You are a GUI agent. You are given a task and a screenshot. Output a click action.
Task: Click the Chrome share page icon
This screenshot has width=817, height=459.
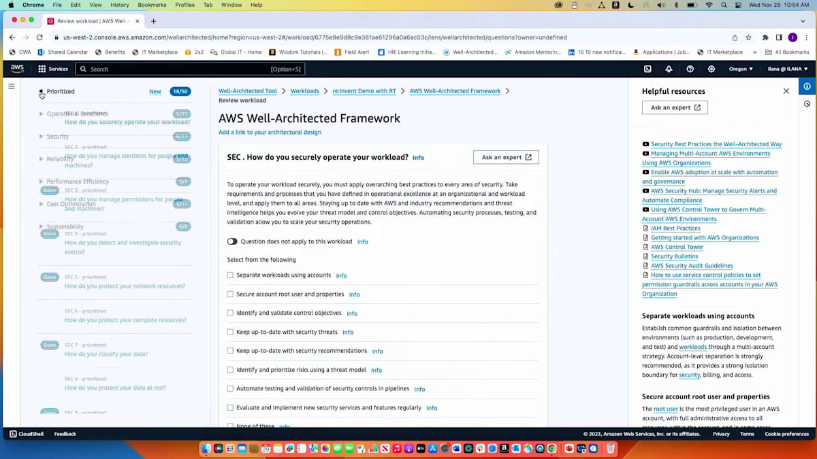(x=735, y=37)
